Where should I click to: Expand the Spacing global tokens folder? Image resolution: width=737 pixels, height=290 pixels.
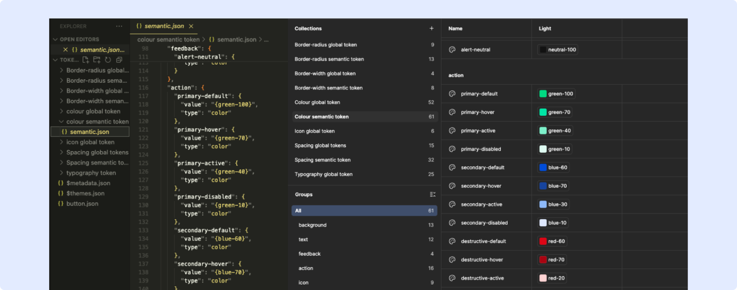[97, 152]
